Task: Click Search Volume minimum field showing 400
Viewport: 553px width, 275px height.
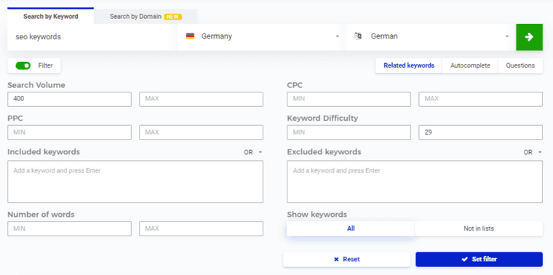Action: pyautogui.click(x=69, y=99)
